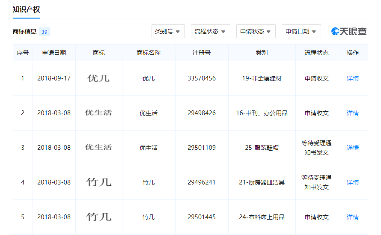Click 申请收文 status in row 5
Screen dimensions: 381x235
click(x=317, y=217)
